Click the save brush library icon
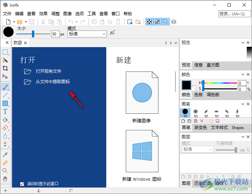Viewport: 252px width, 194px height. pos(217,121)
